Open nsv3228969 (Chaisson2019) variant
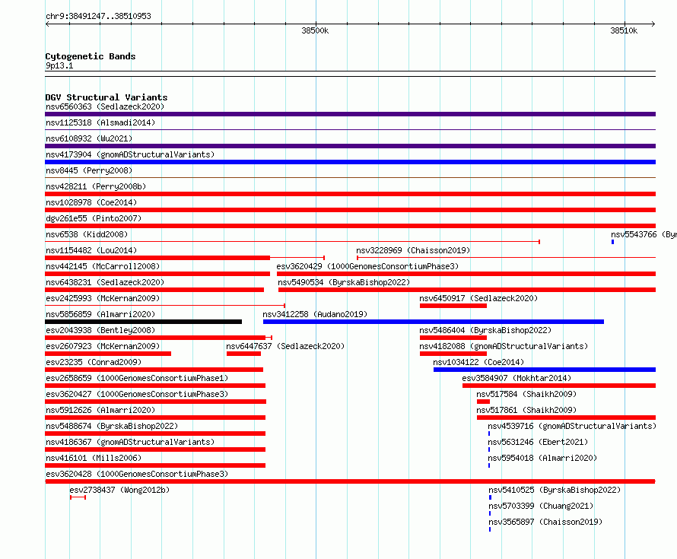Screen dimensions: 677x559 click(413, 250)
